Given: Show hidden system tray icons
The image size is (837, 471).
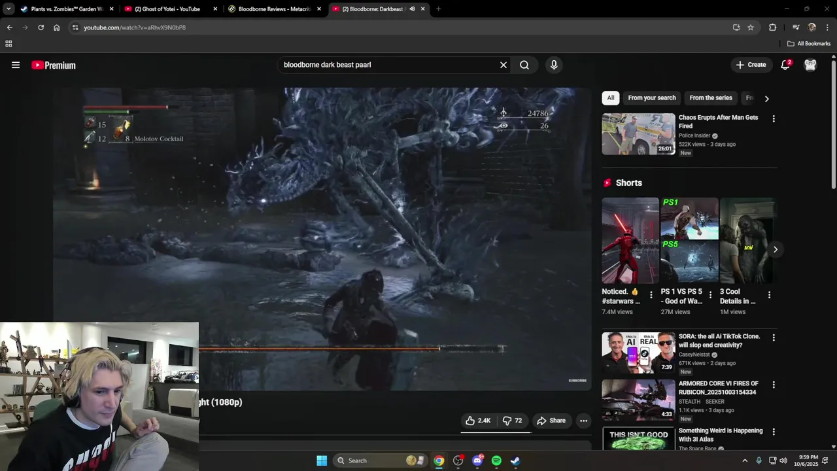Looking at the screenshot, I should (744, 461).
